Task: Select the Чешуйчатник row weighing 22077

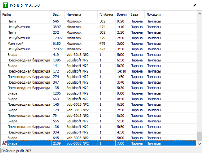Action: [98, 49]
